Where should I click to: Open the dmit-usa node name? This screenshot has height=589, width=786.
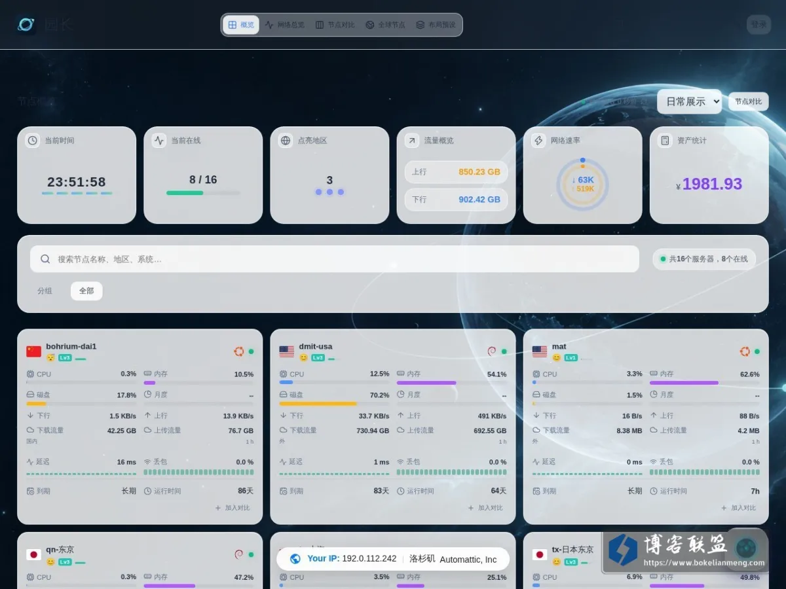tap(316, 346)
